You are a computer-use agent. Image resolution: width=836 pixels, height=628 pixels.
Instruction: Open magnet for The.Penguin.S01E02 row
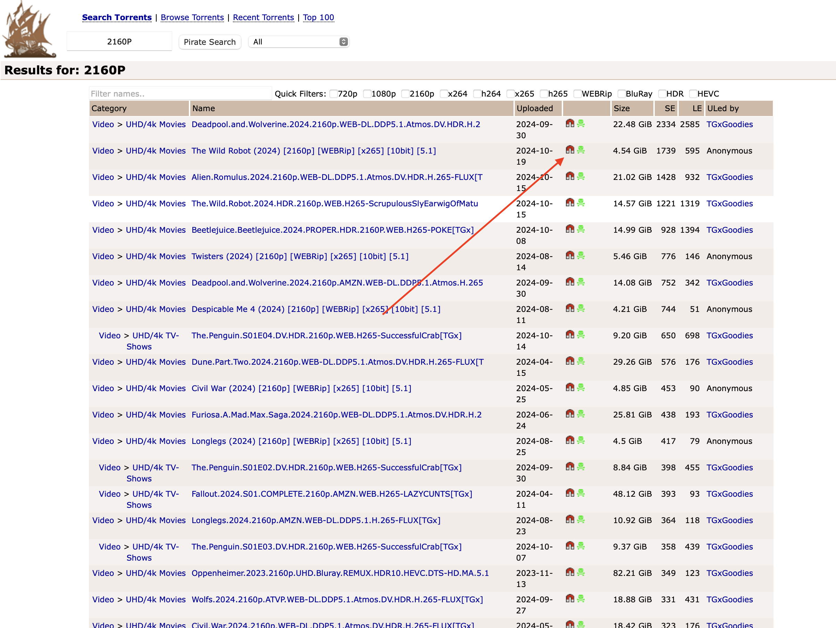coord(570,467)
